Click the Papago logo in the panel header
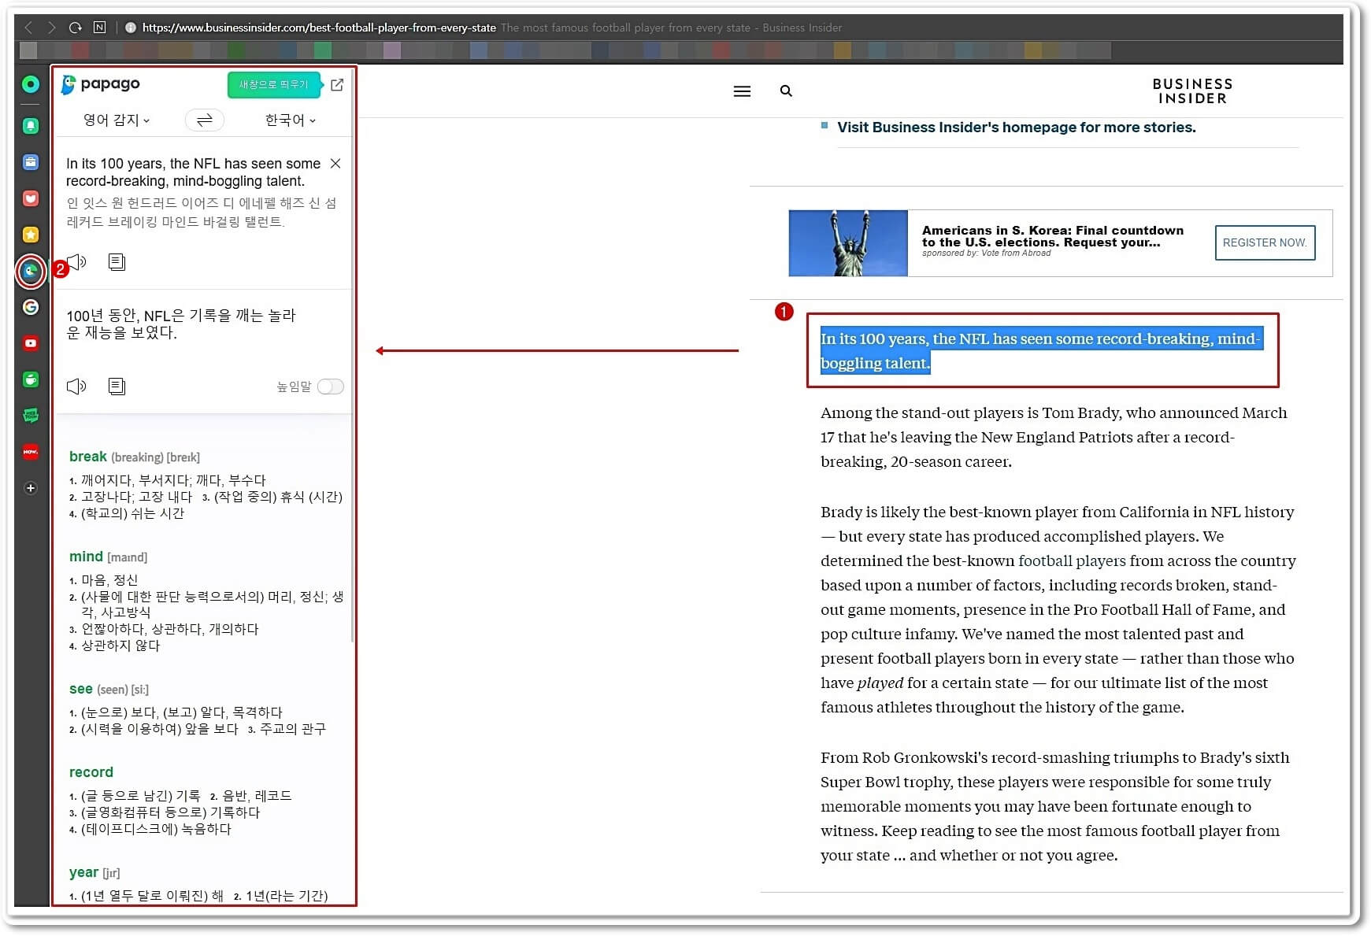 pyautogui.click(x=101, y=83)
